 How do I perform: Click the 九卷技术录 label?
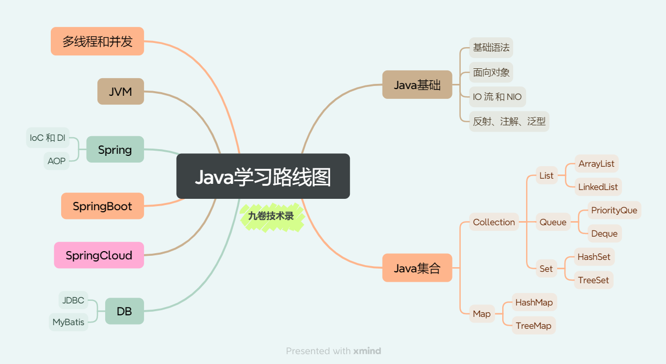click(x=271, y=216)
